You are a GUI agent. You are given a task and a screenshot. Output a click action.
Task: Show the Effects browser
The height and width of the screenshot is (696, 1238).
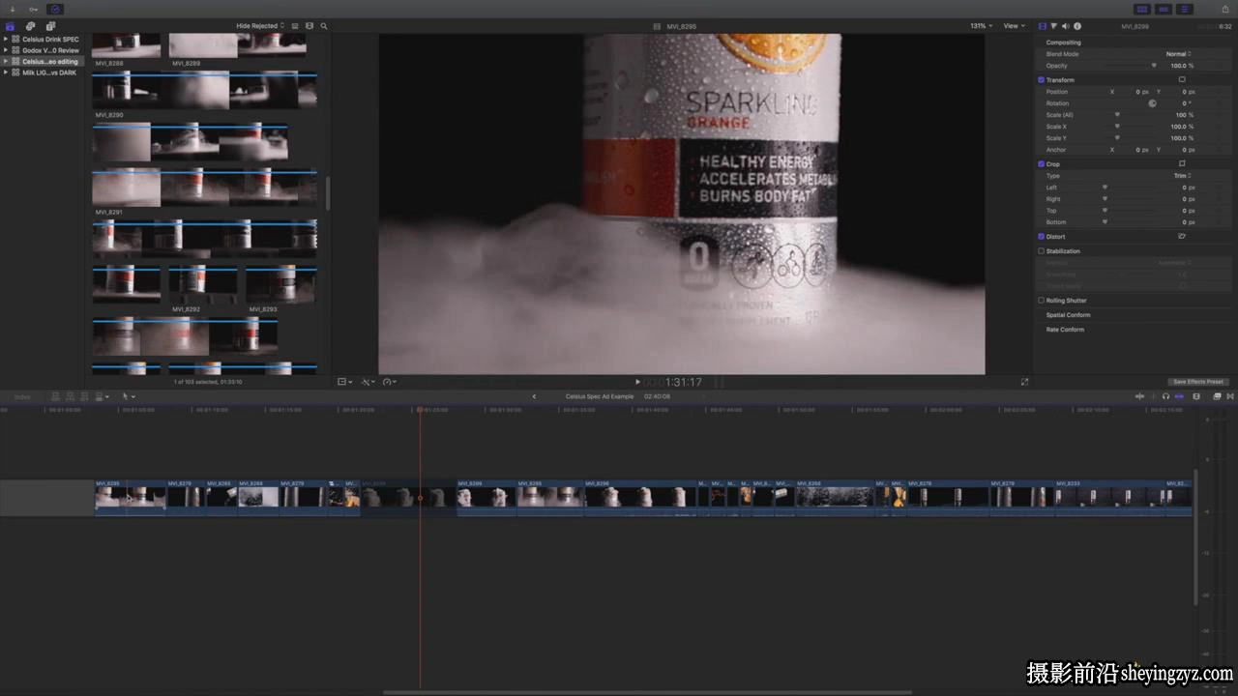tap(1217, 396)
